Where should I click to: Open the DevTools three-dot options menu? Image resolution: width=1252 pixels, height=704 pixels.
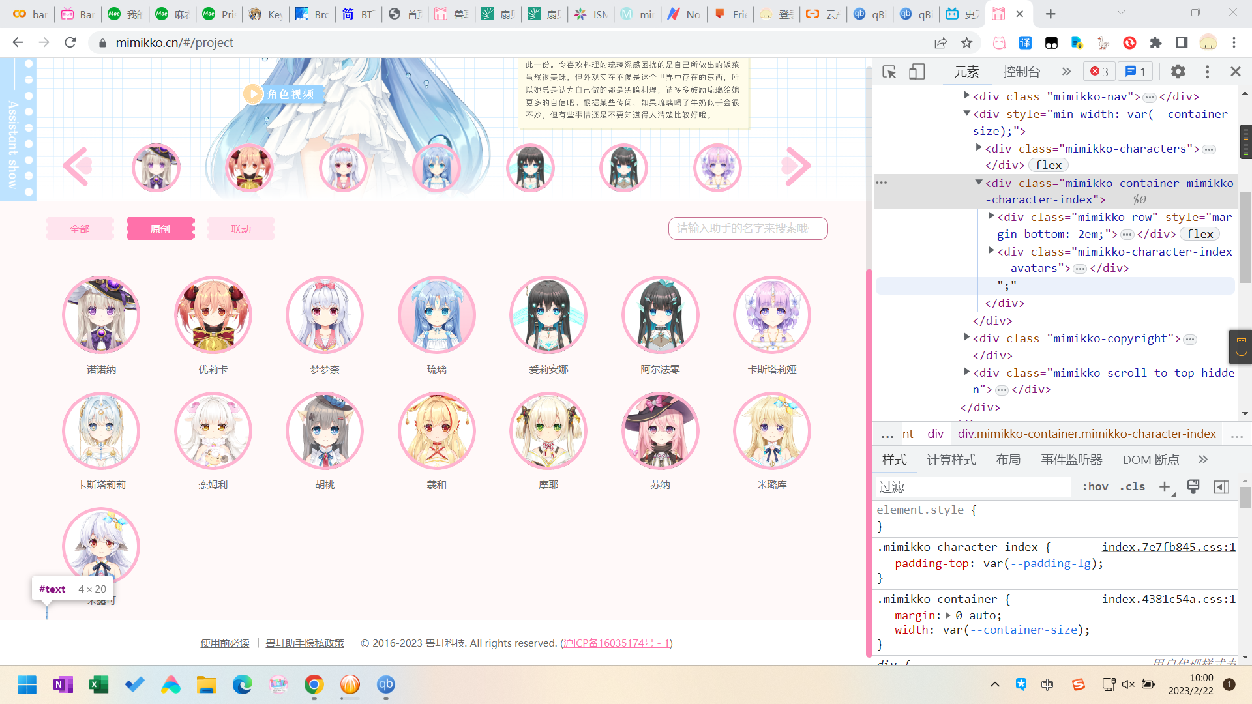(1207, 72)
